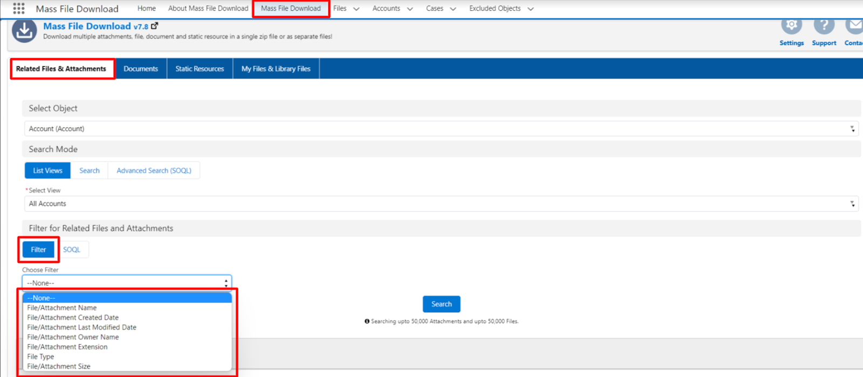Screen dimensions: 863x377
Task: Open the Cases nav tab
Action: pyautogui.click(x=435, y=9)
